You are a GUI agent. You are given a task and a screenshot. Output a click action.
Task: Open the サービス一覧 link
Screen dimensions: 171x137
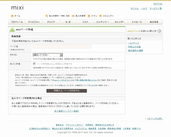[x=156, y=9]
